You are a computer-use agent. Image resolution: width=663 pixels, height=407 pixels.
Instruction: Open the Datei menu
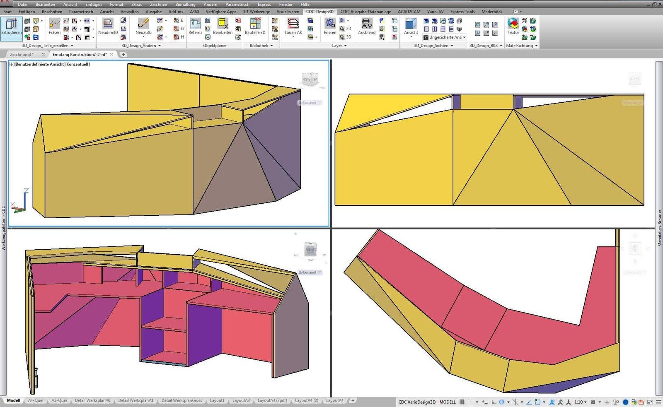click(22, 4)
